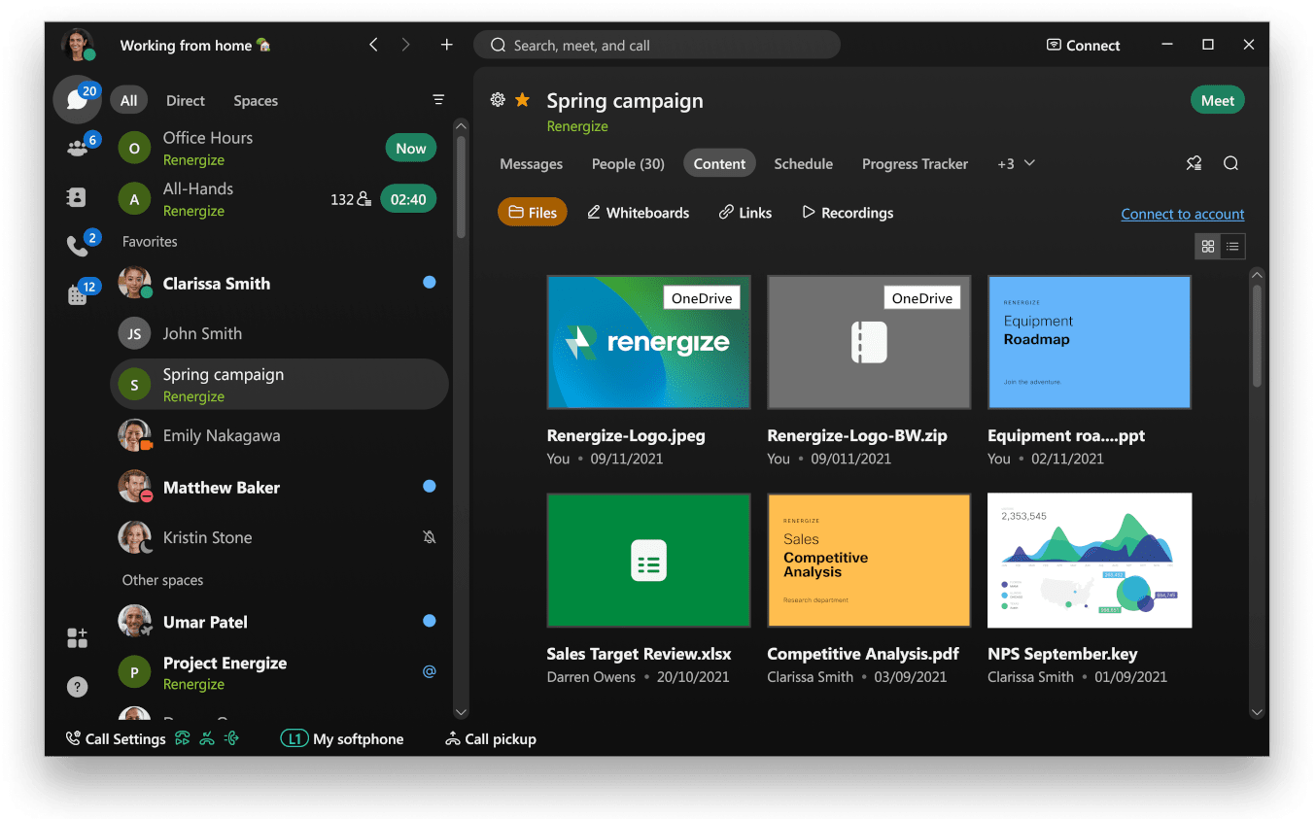Expand the additional tabs menu

click(x=1016, y=163)
